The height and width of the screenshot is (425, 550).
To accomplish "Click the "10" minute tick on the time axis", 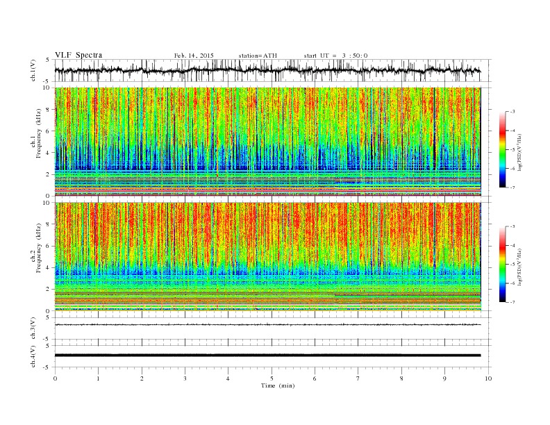I will point(488,378).
